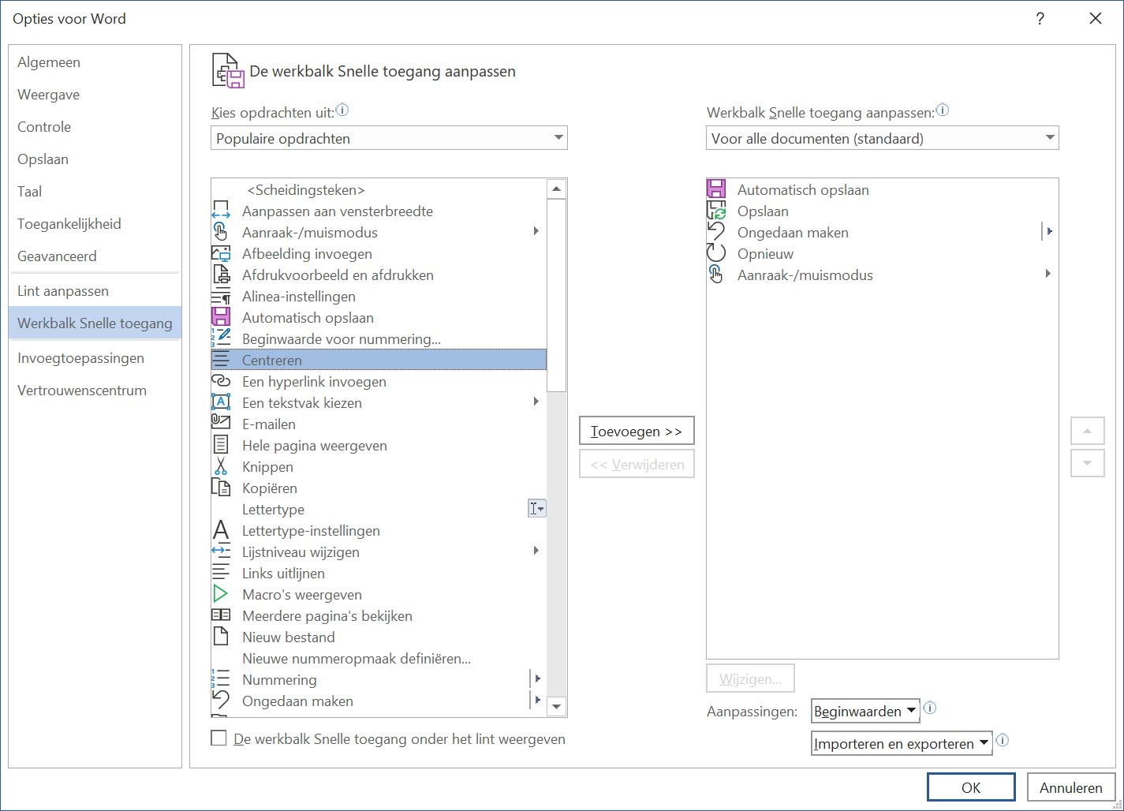Choose the Lettertype-instellingen icon
Screen dimensions: 1124x811
click(x=221, y=531)
